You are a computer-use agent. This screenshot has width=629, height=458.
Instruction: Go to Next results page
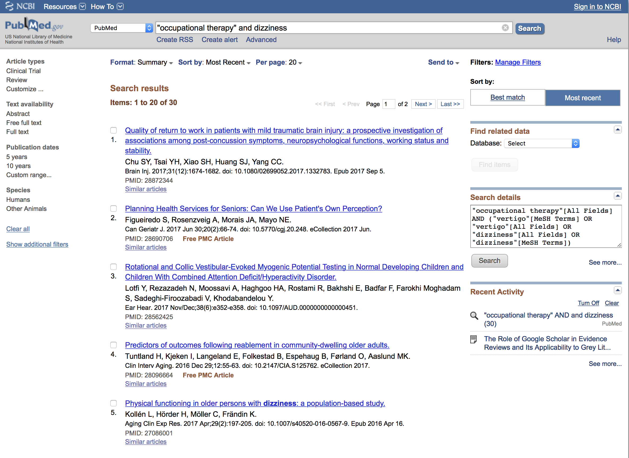[x=423, y=104]
